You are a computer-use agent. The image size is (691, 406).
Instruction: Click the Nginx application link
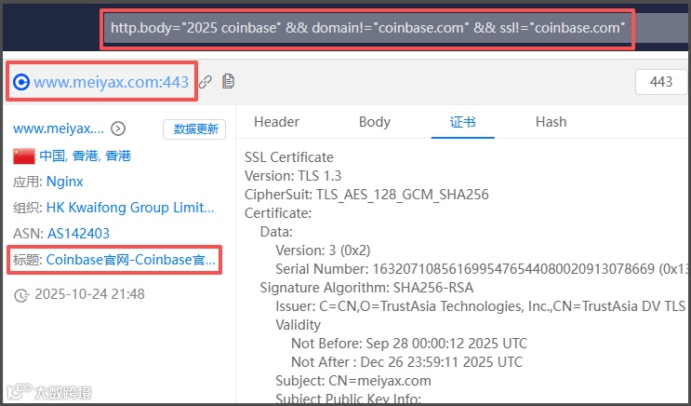(x=65, y=182)
